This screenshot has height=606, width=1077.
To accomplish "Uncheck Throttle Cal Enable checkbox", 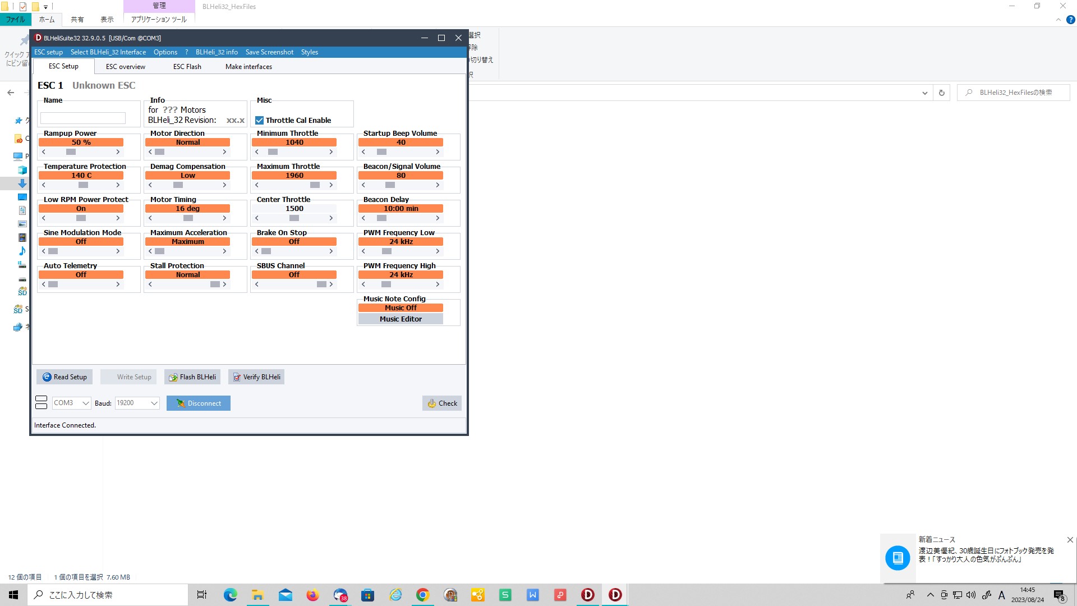I will 259,121.
